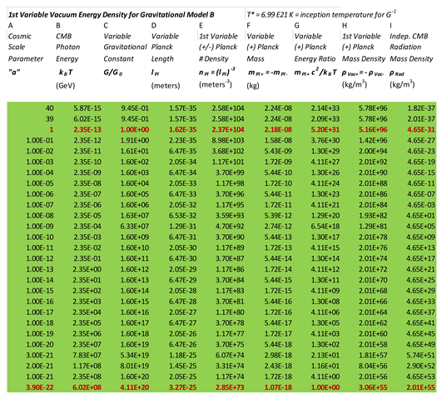
Task: Select the cell "6.02E-15"
Action: 87,119
